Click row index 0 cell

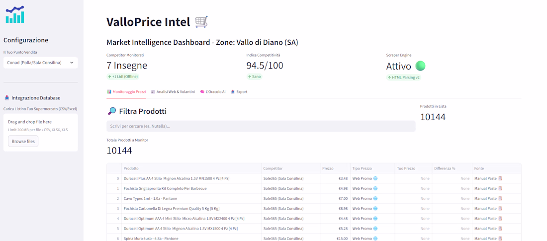click(114, 178)
